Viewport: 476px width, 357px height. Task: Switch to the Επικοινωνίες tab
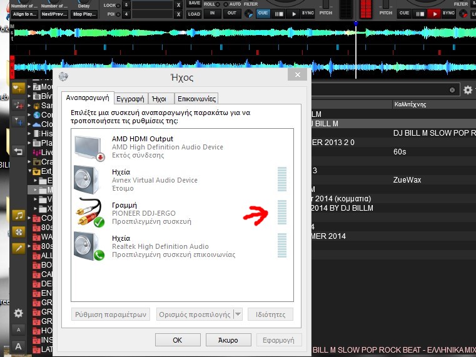point(196,98)
